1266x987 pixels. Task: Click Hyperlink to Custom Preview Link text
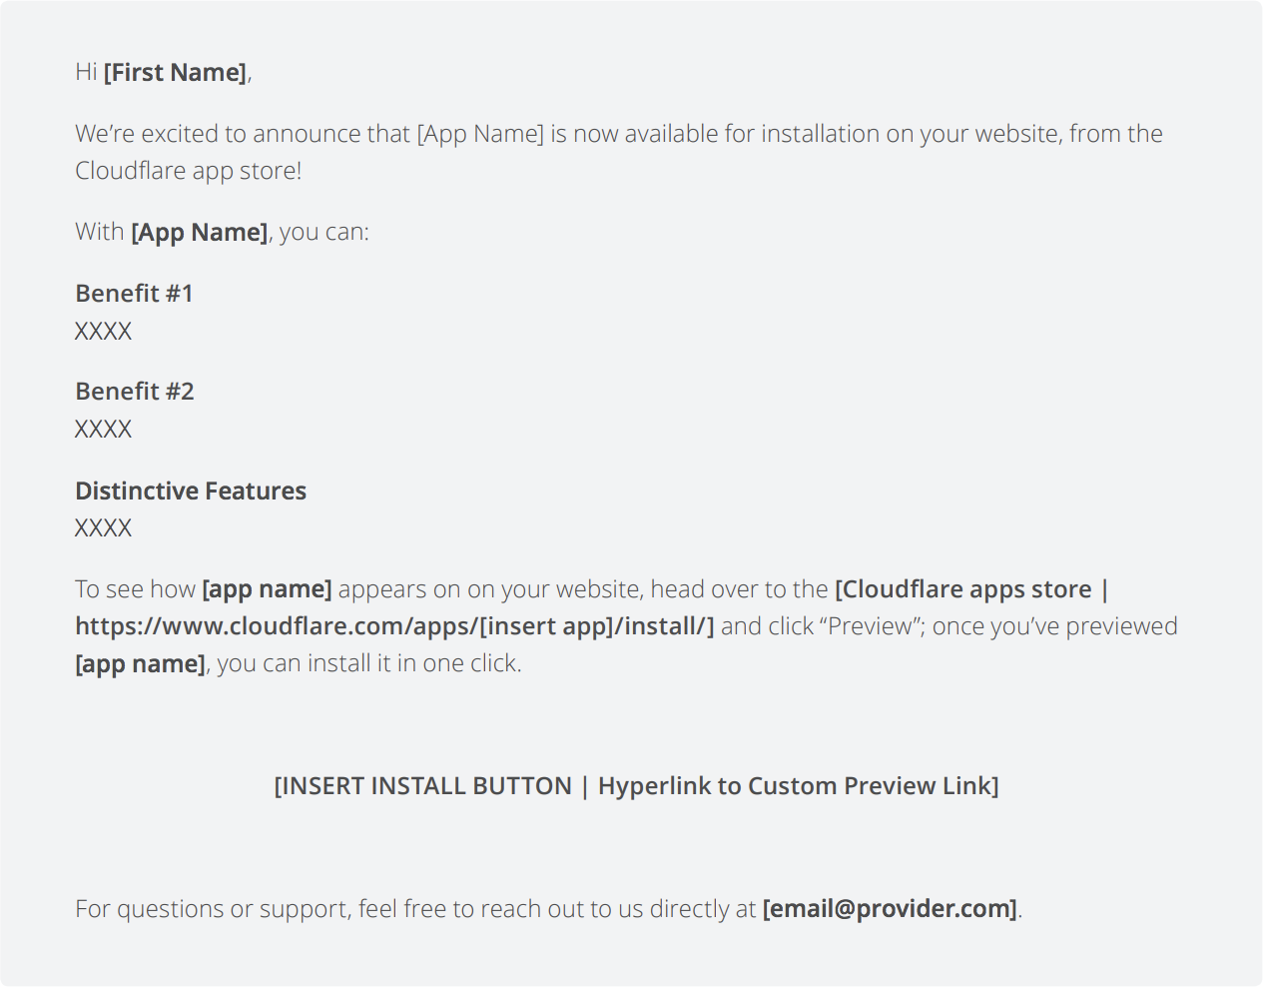tap(799, 787)
